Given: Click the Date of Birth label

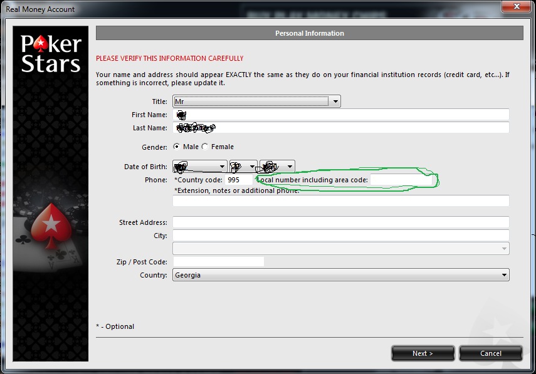Looking at the screenshot, I should point(145,167).
